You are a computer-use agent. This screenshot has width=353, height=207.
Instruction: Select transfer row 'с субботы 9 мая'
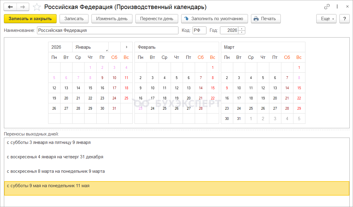coord(177,188)
